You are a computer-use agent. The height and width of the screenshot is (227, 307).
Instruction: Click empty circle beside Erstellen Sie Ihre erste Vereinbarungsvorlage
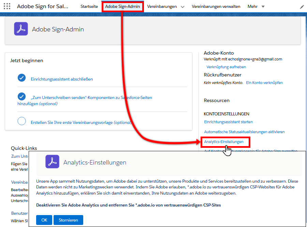pyautogui.click(x=21, y=121)
